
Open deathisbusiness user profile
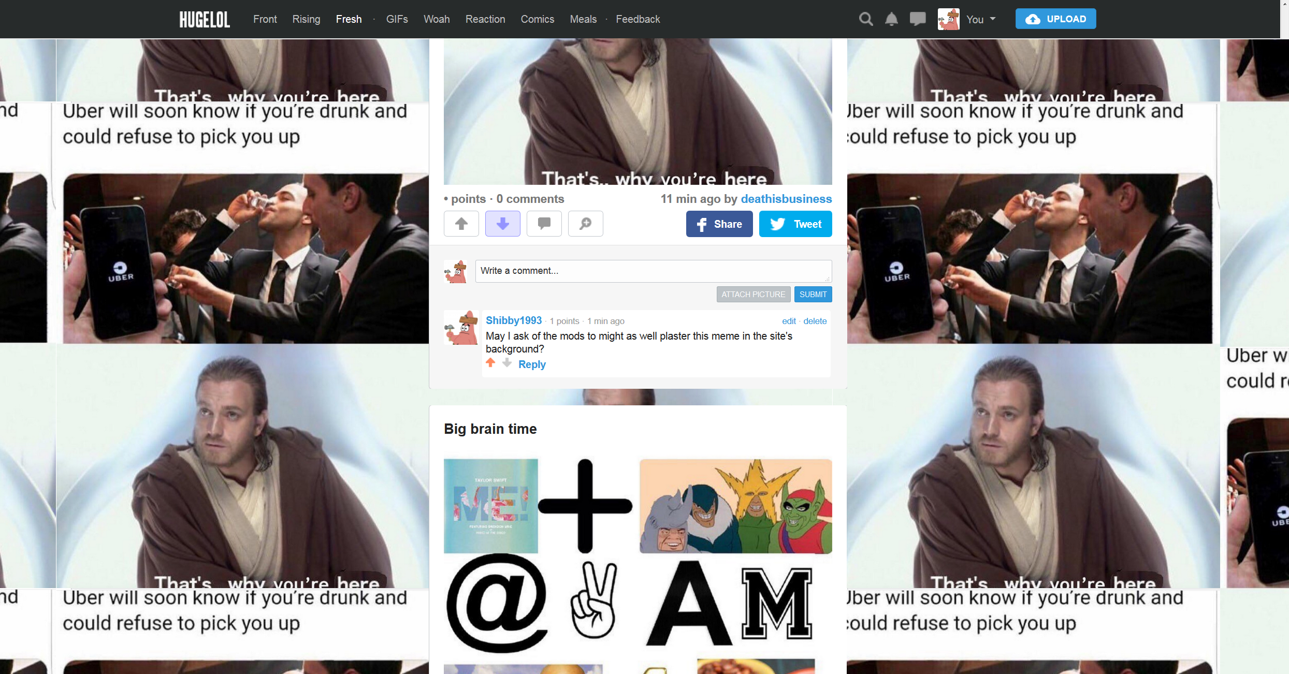pyautogui.click(x=786, y=199)
